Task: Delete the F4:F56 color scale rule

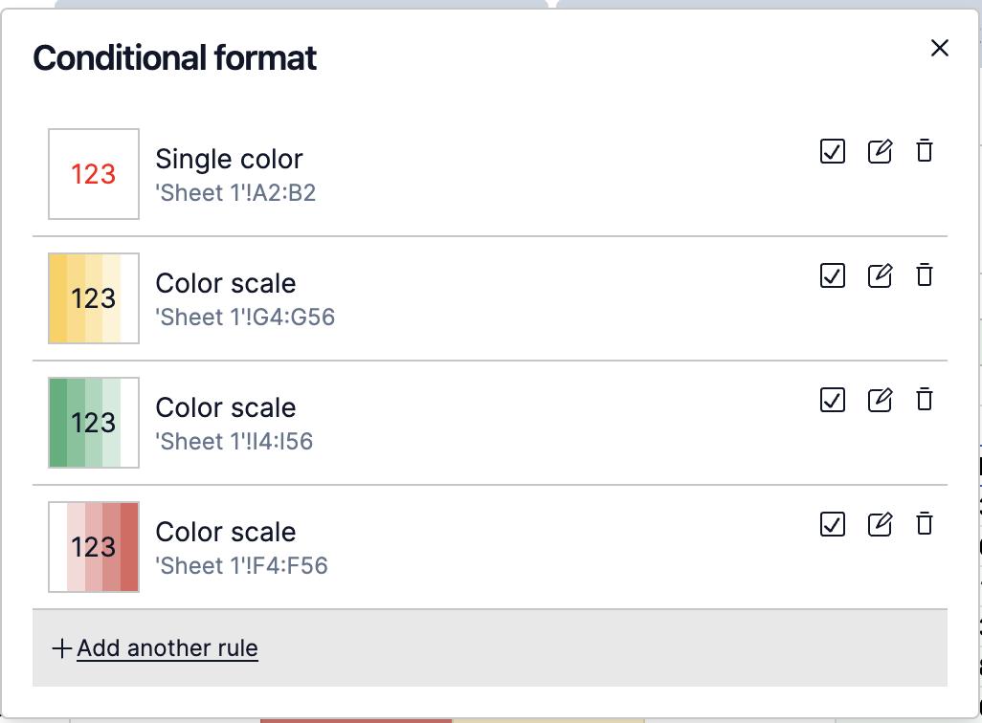Action: [x=924, y=524]
